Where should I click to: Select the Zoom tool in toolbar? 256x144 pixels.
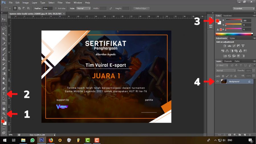click(4, 114)
